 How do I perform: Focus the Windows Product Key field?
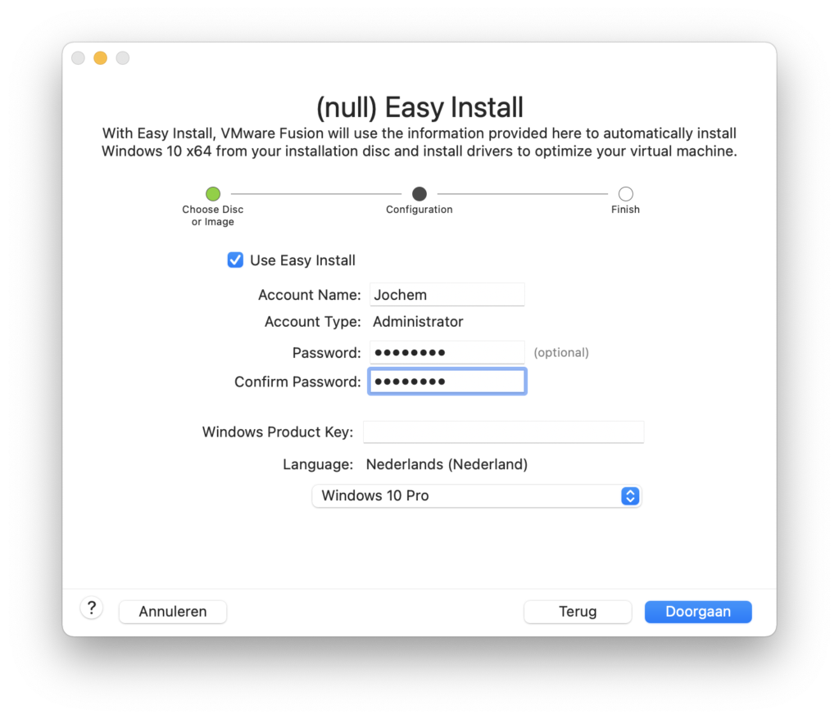504,432
